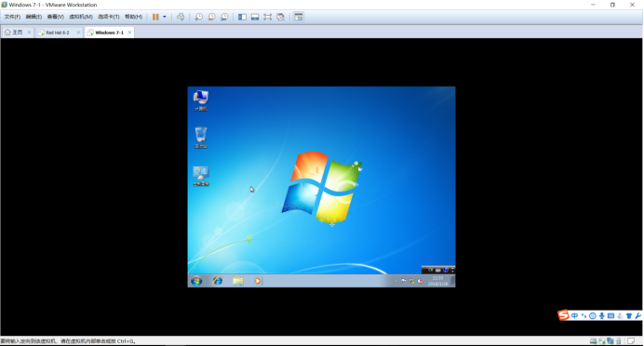The height and width of the screenshot is (346, 644).
Task: Click the CD/DVD drive status icon
Action: pos(602,341)
